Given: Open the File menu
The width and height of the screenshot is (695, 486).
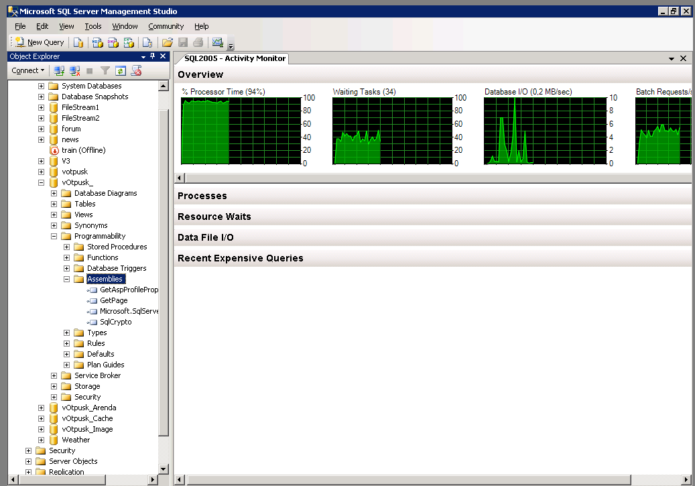Looking at the screenshot, I should (x=20, y=26).
